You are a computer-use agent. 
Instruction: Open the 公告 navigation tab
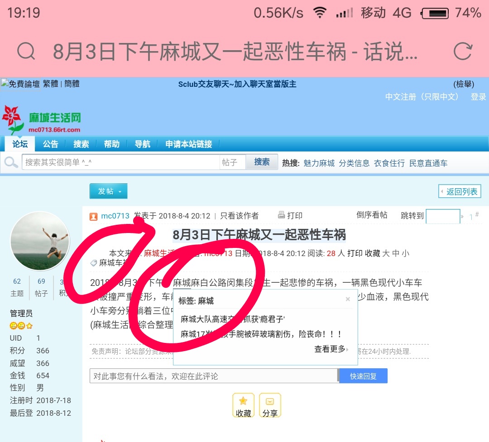[50, 144]
